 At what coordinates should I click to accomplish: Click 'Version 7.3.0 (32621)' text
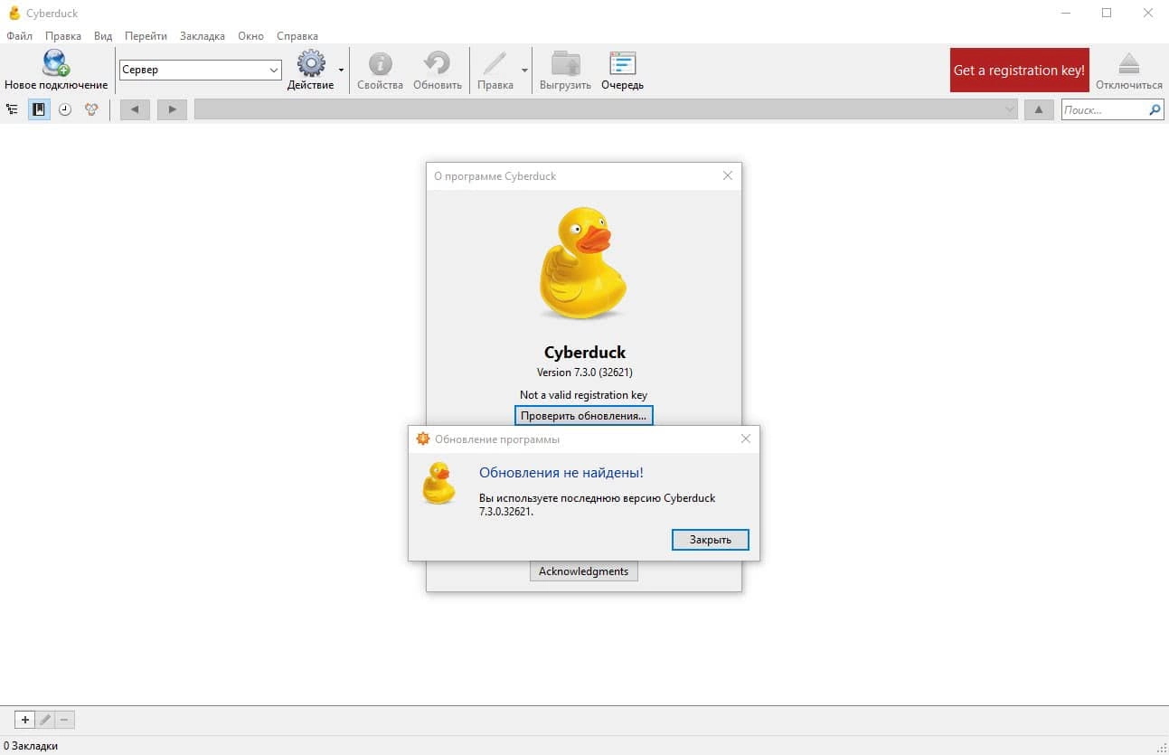pyautogui.click(x=584, y=372)
